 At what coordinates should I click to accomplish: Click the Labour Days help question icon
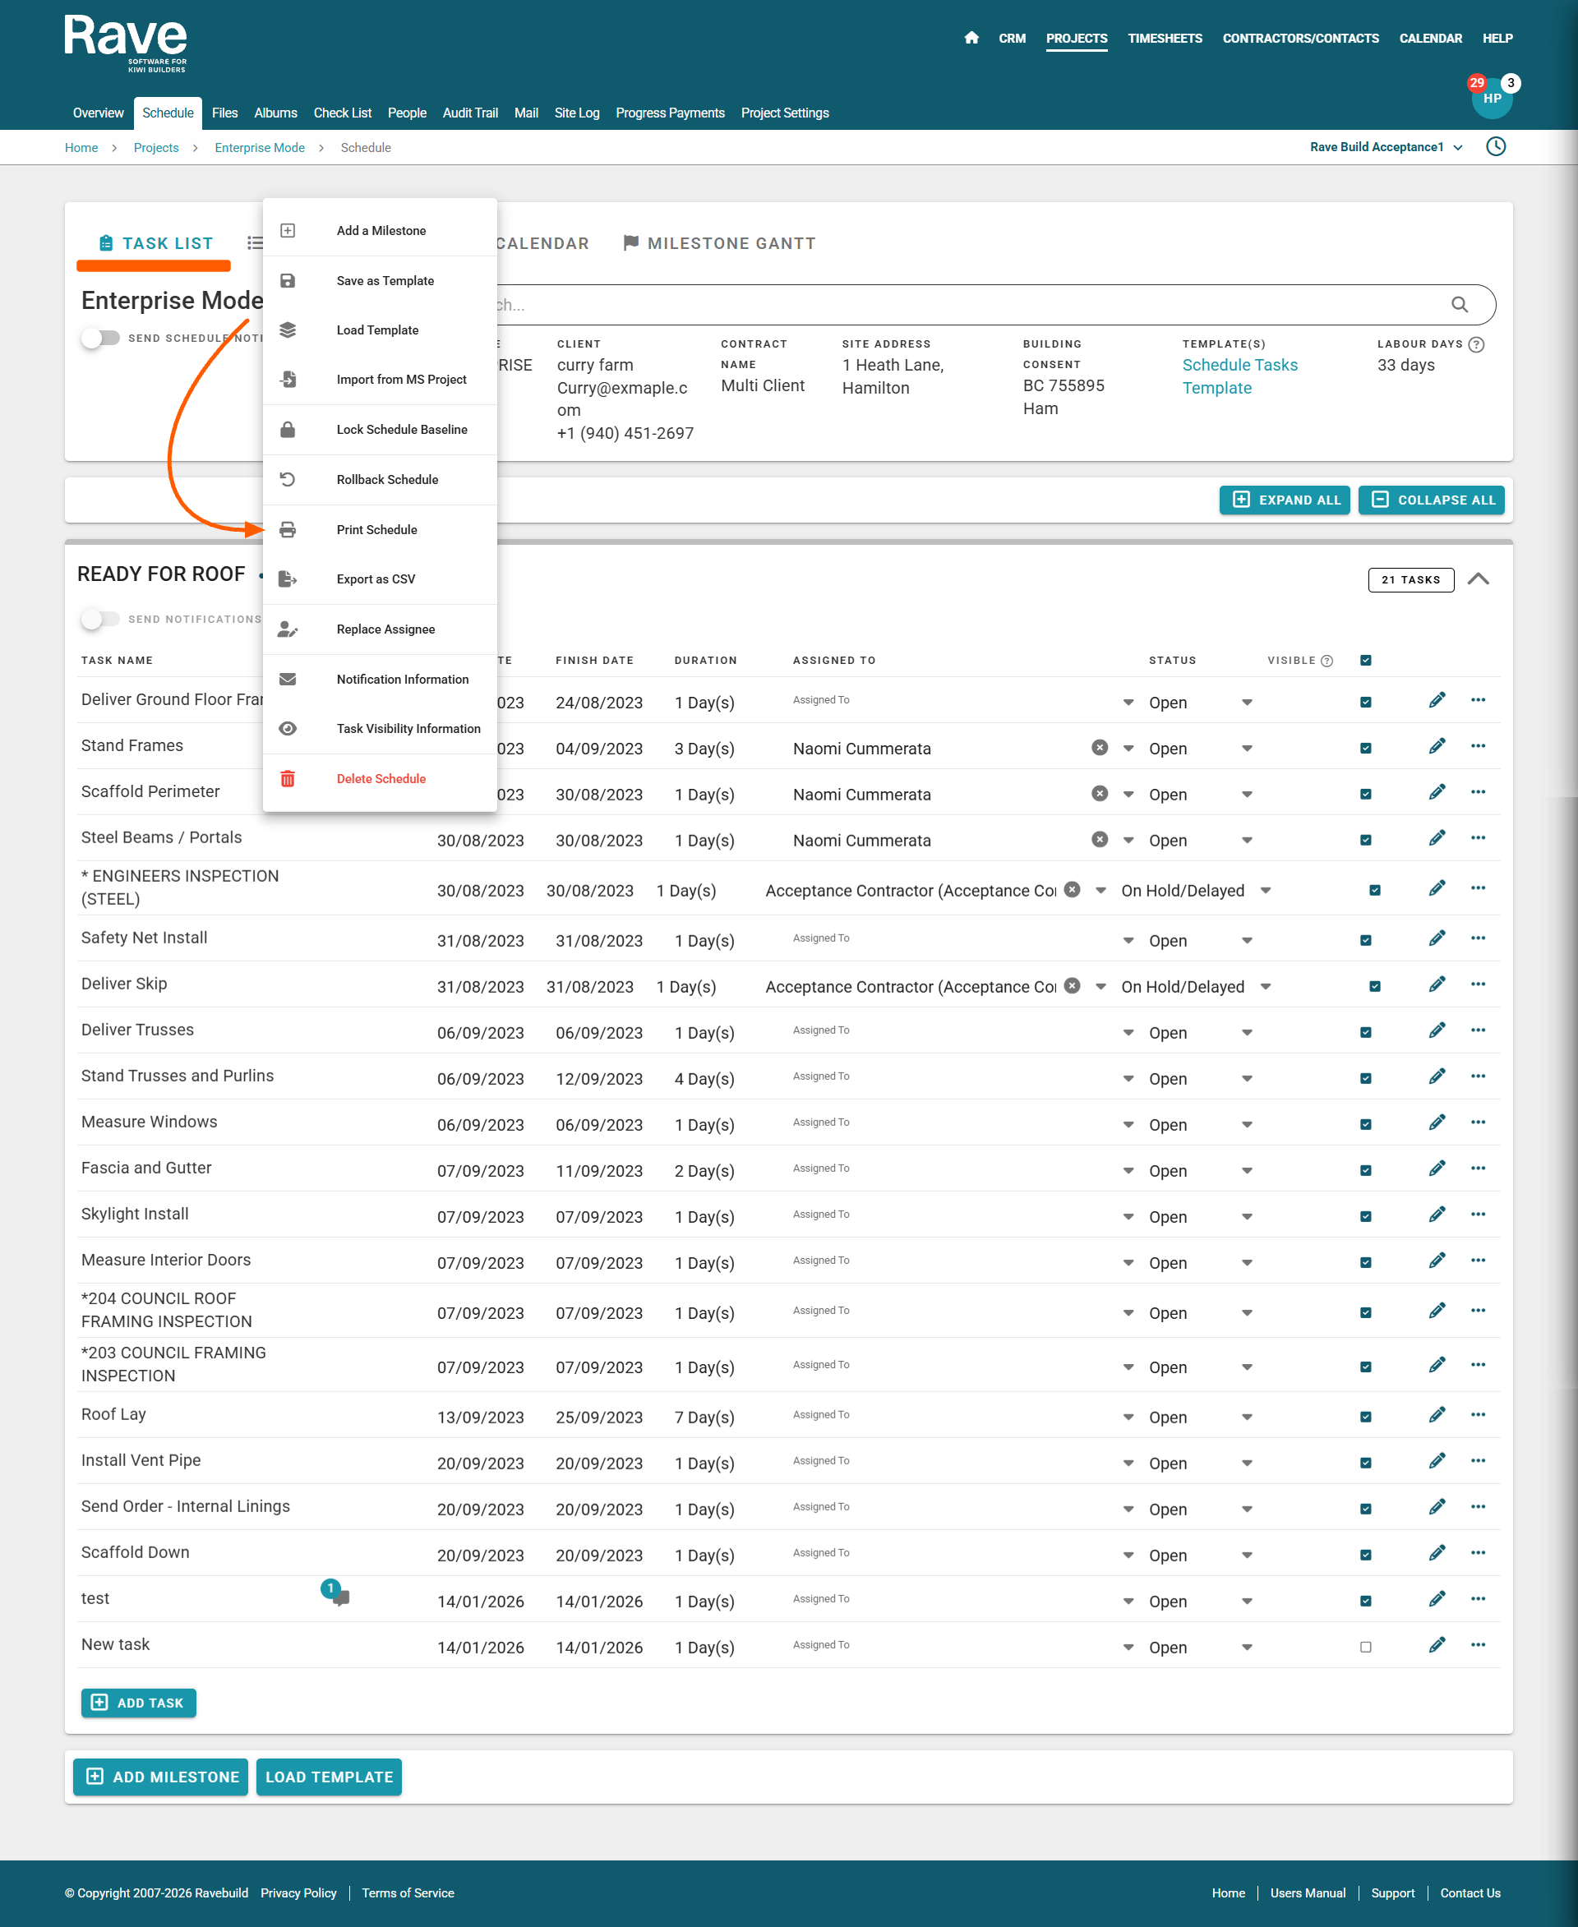point(1476,344)
